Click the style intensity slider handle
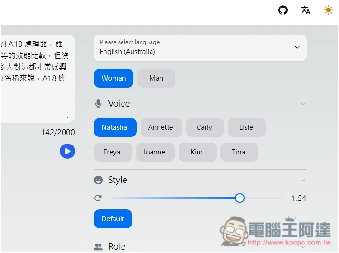Image resolution: width=339 pixels, height=253 pixels. pyautogui.click(x=240, y=198)
